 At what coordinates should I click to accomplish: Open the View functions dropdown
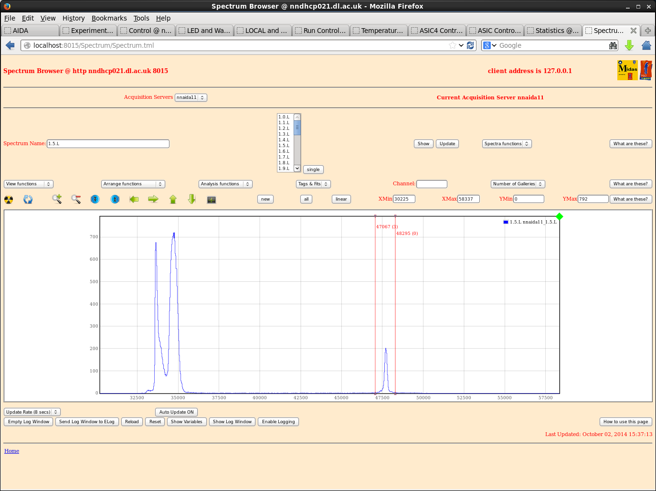[29, 184]
